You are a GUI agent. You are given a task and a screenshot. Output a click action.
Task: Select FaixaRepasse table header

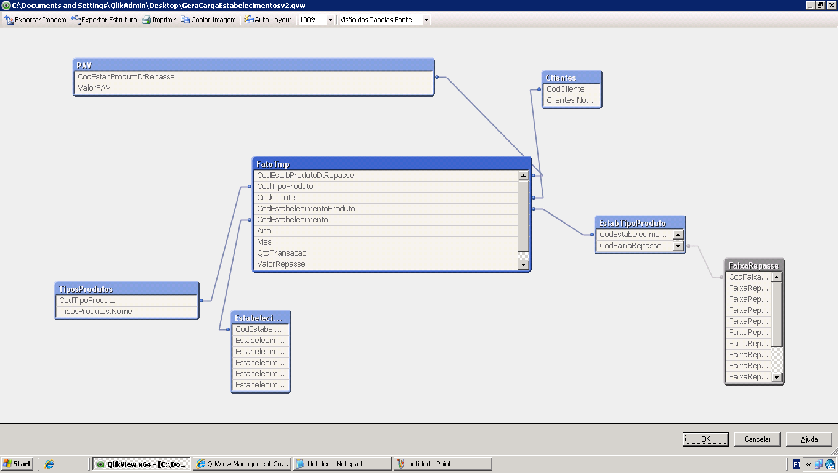pos(754,265)
